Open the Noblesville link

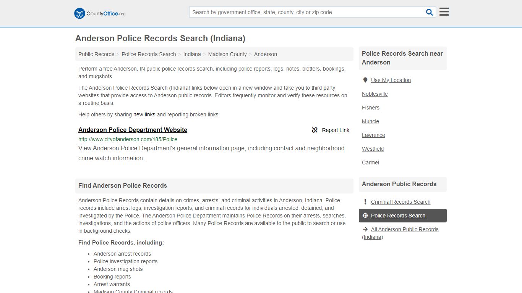pos(375,94)
